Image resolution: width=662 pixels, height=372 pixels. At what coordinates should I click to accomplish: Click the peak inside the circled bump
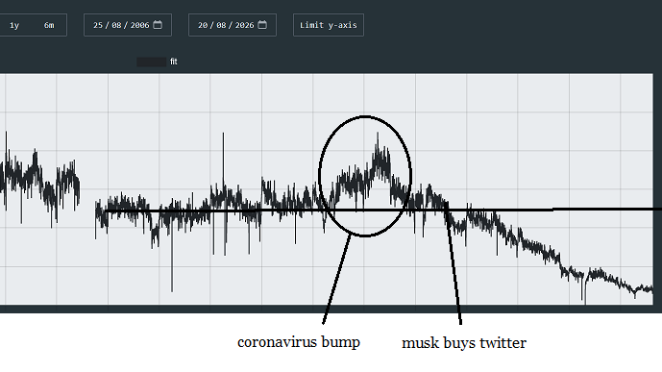coord(378,135)
